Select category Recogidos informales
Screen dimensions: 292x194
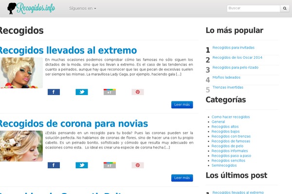click(x=230, y=151)
